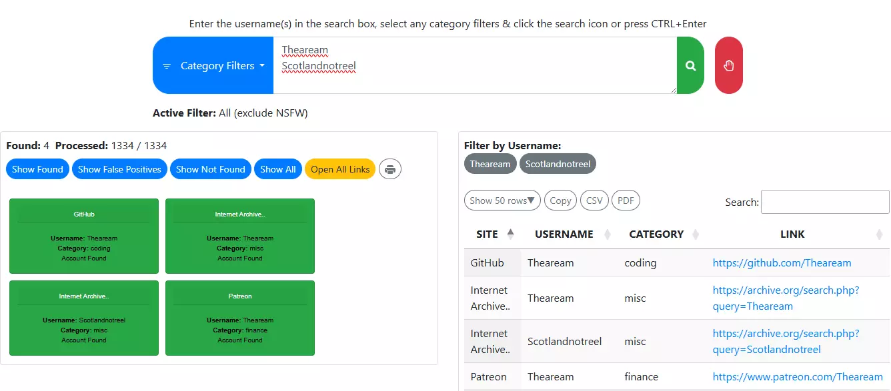The image size is (891, 391).
Task: Click the printer icon button
Action: [x=390, y=169]
